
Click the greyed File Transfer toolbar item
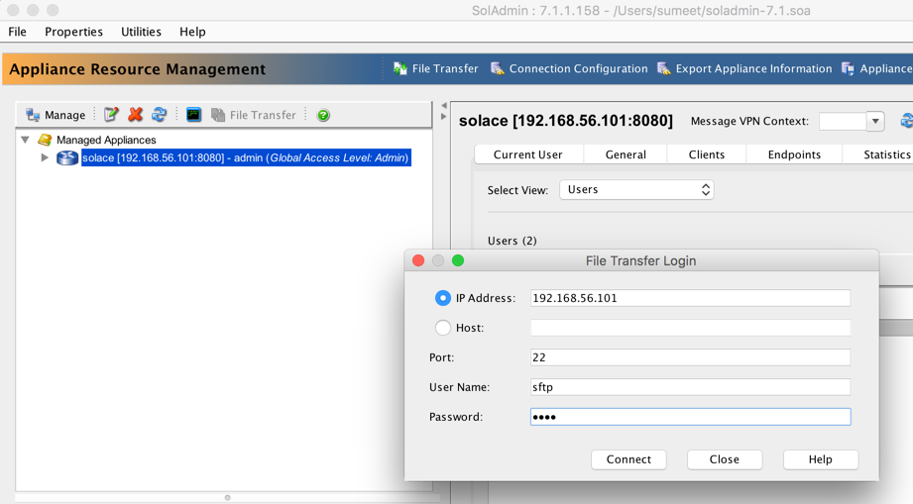(254, 115)
